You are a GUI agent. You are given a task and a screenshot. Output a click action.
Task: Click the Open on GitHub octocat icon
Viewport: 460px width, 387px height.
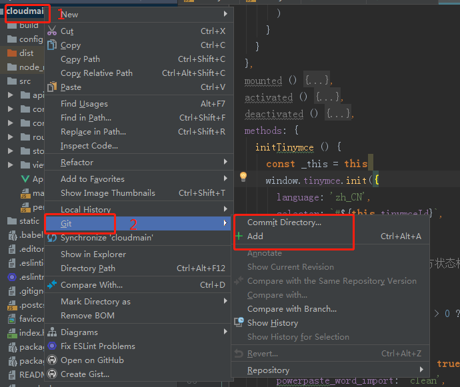52,360
